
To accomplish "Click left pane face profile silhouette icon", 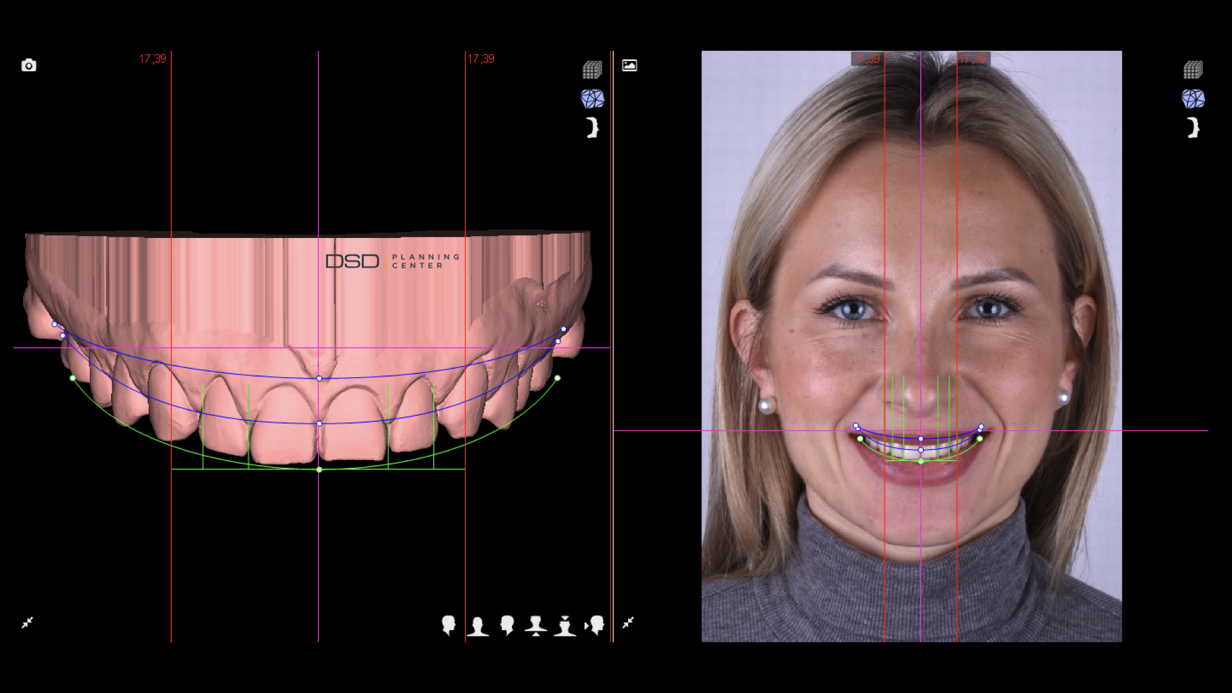I will click(x=592, y=128).
